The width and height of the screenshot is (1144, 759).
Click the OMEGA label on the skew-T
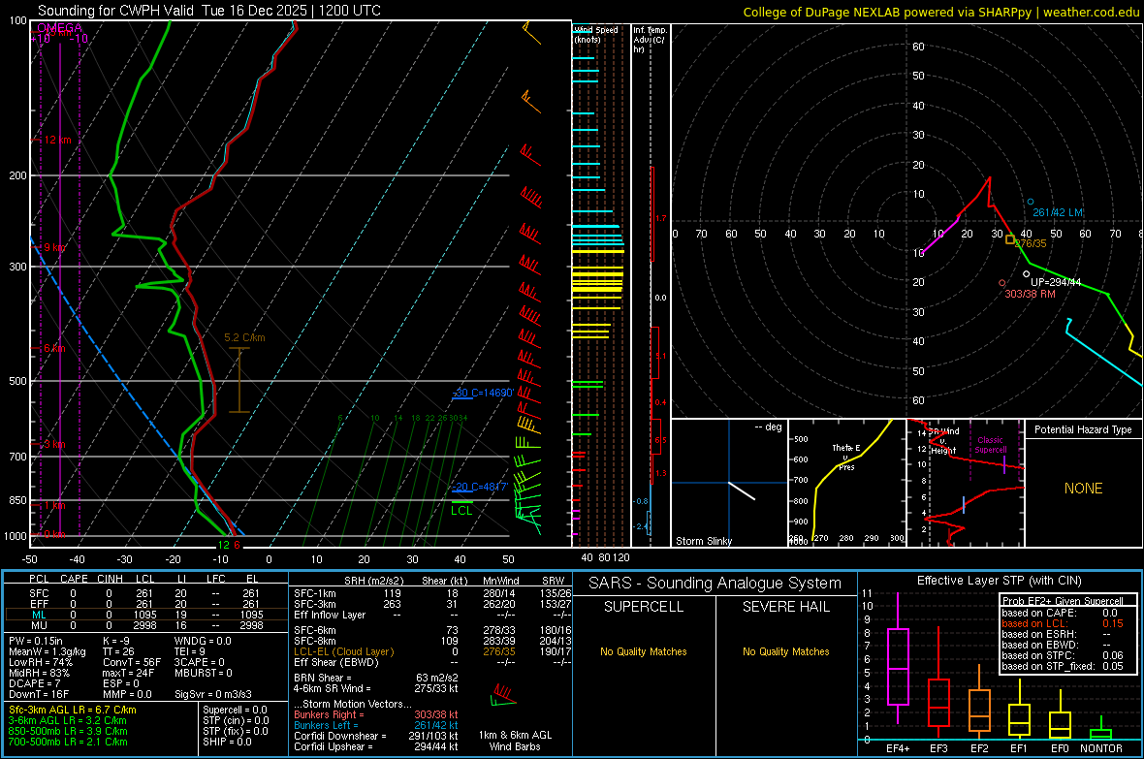pos(59,28)
